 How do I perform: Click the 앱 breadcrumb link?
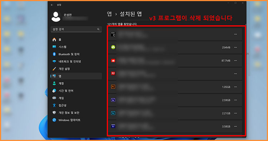click(x=109, y=14)
